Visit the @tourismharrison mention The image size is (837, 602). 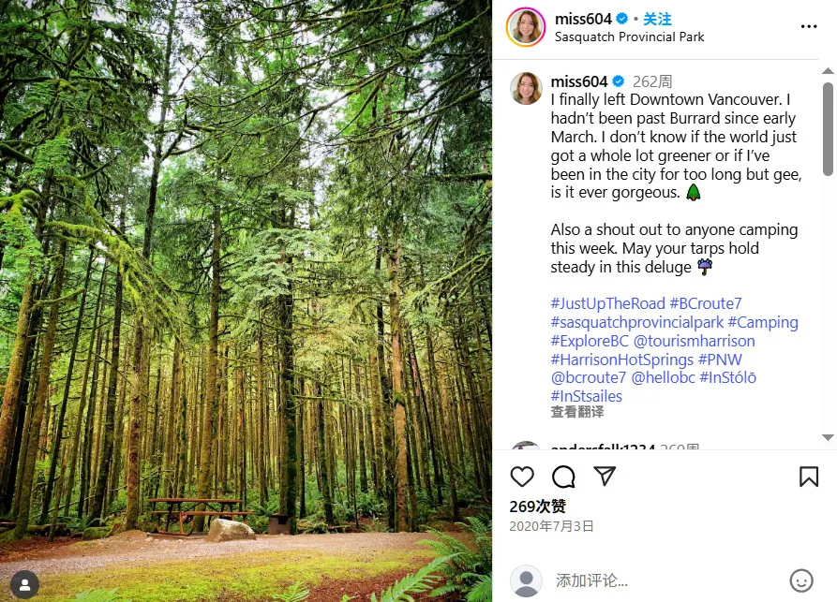tap(694, 341)
